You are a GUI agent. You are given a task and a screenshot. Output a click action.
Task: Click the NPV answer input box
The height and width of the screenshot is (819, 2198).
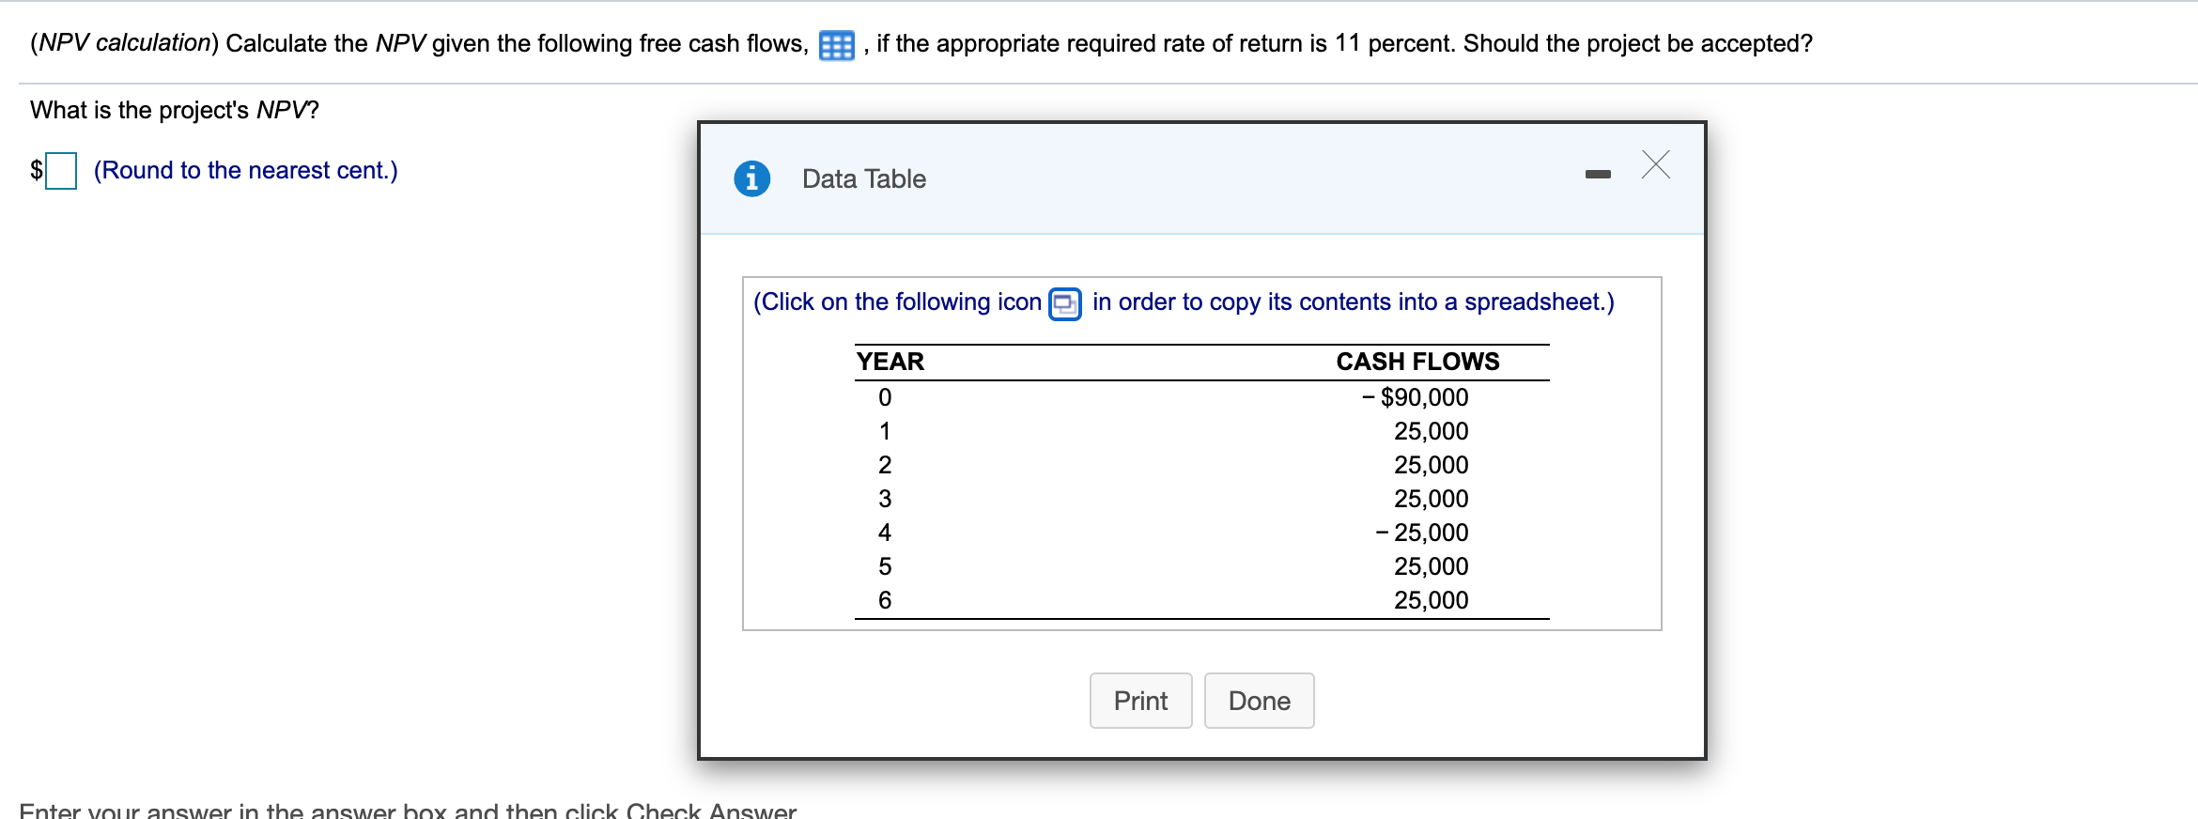click(x=60, y=170)
